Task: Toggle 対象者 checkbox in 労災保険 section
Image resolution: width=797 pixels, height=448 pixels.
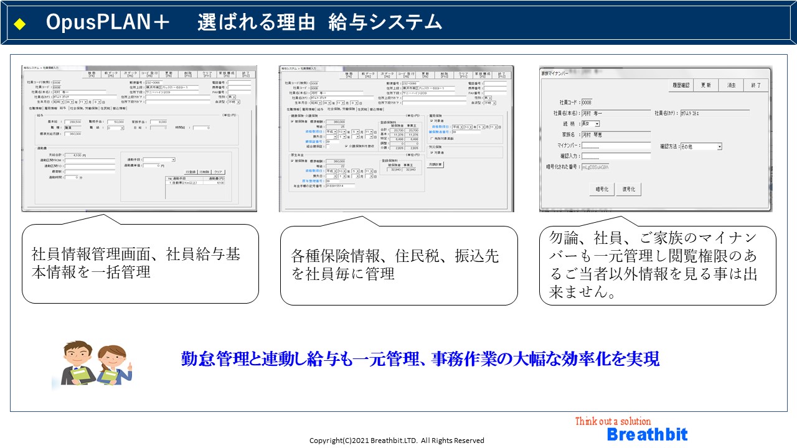Action: [432, 152]
